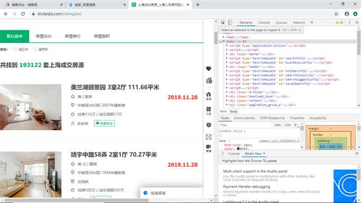Toggle the .cls class editor button

pyautogui.click(x=287, y=125)
